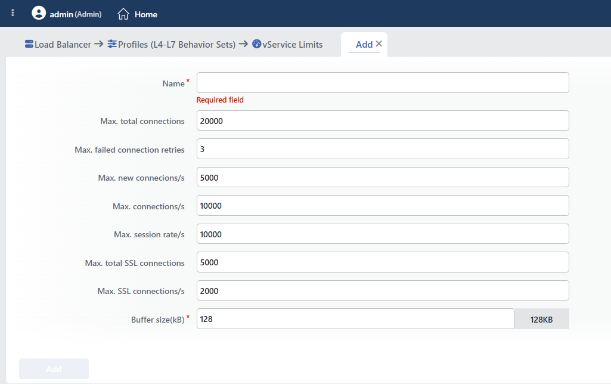611x384 pixels.
Task: Click the Max. total connections label
Action: point(142,121)
